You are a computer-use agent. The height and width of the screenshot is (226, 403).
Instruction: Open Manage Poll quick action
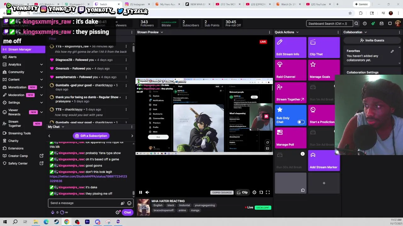click(290, 138)
